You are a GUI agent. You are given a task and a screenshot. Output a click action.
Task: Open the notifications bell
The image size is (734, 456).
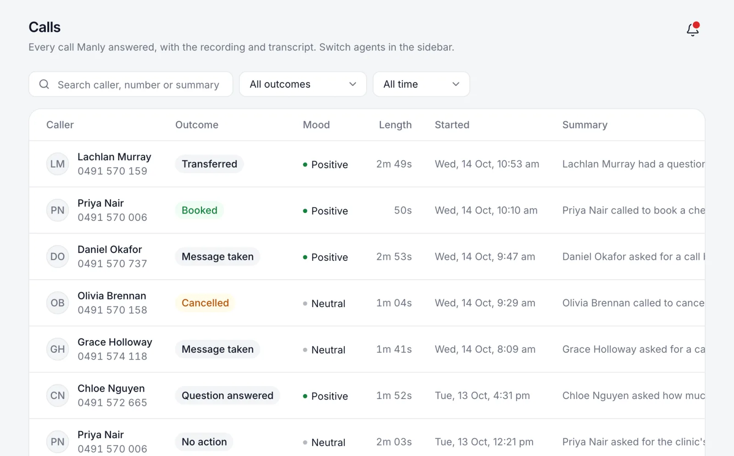click(693, 29)
